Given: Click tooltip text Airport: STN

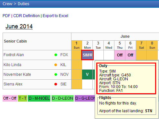Looking at the screenshot, I should click(x=110, y=83).
